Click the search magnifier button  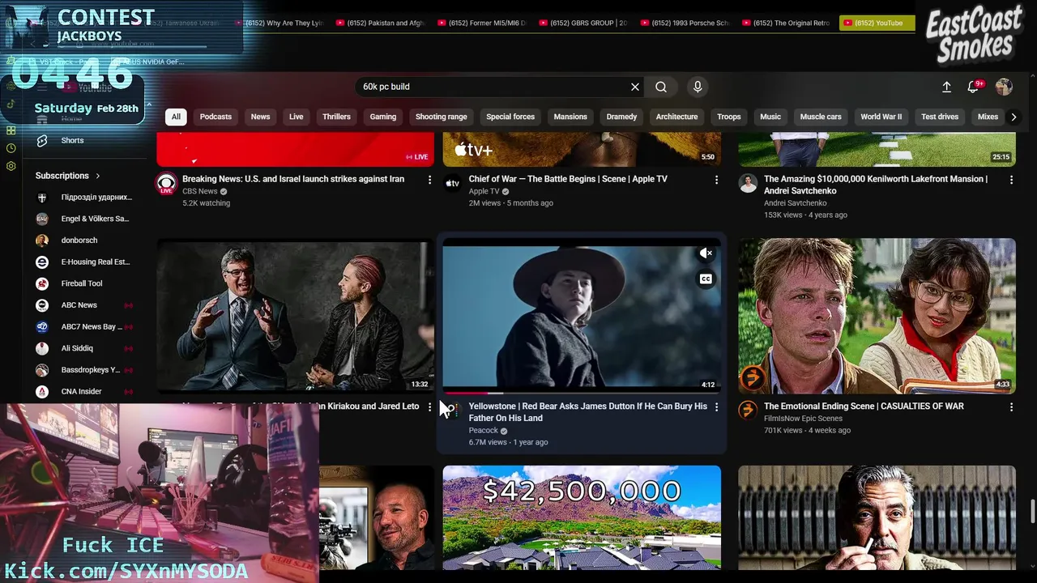click(661, 87)
